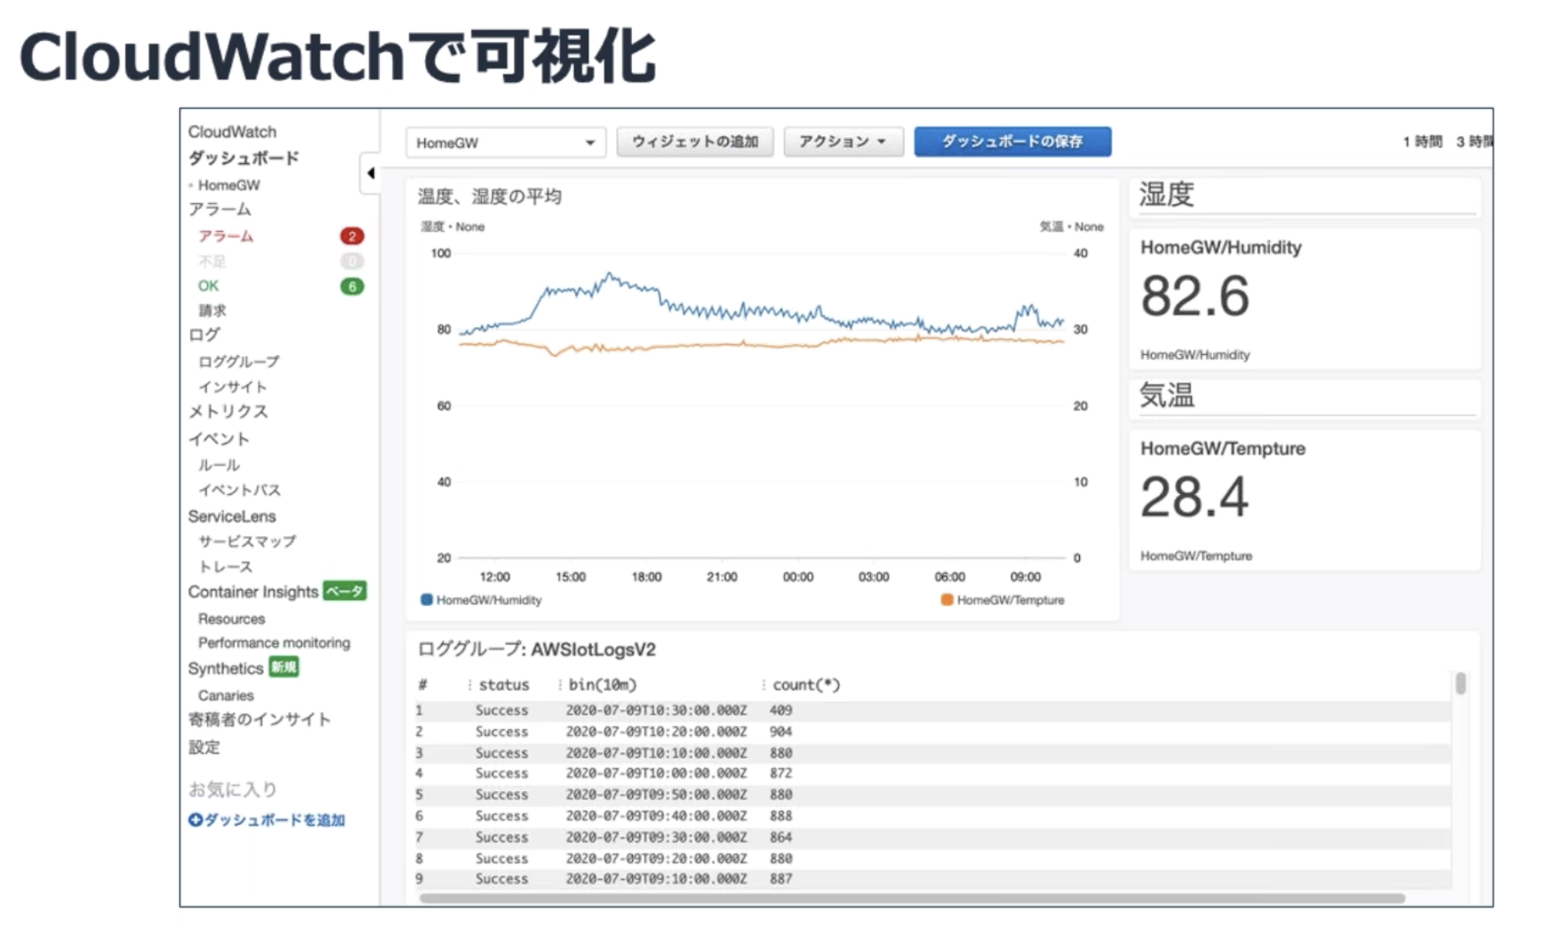Click the 28.4 temperature value
The height and width of the screenshot is (926, 1547).
point(1195,497)
